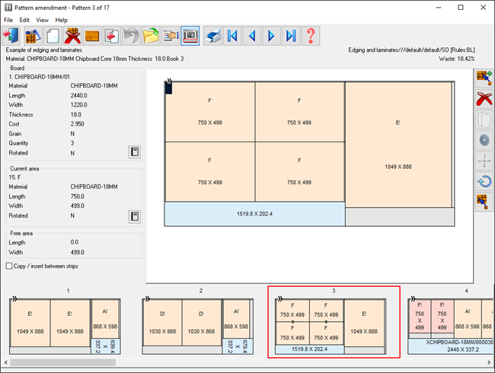Advance to the next pattern
Viewport: 495px width, 373px height.
271,36
